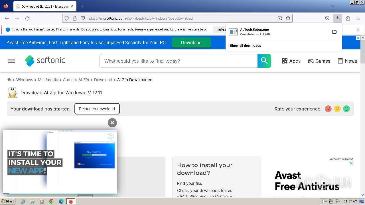365x205 pixels.
Task: Open the Extensions puzzle icon
Action: pos(348,18)
